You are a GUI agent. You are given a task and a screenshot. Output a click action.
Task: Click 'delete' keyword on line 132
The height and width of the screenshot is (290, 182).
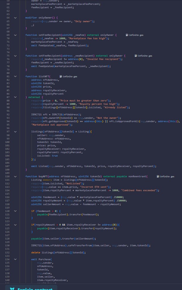pyautogui.click(x=36, y=253)
